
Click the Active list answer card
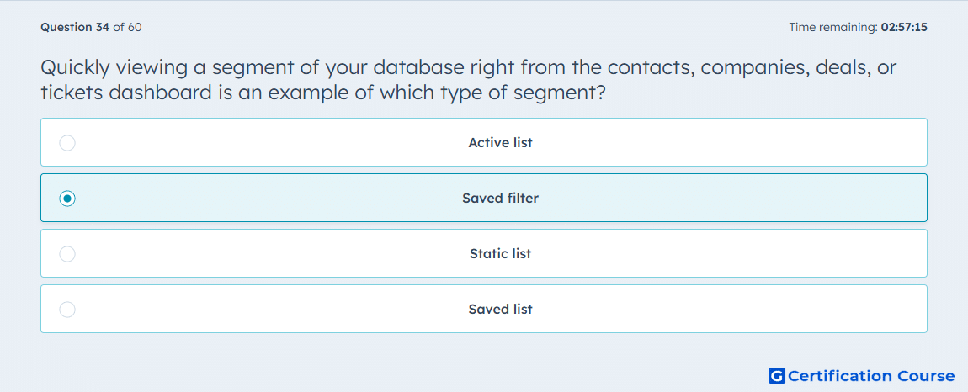[484, 142]
